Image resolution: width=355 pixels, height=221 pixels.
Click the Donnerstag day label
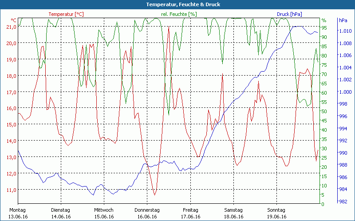[x=147, y=210]
